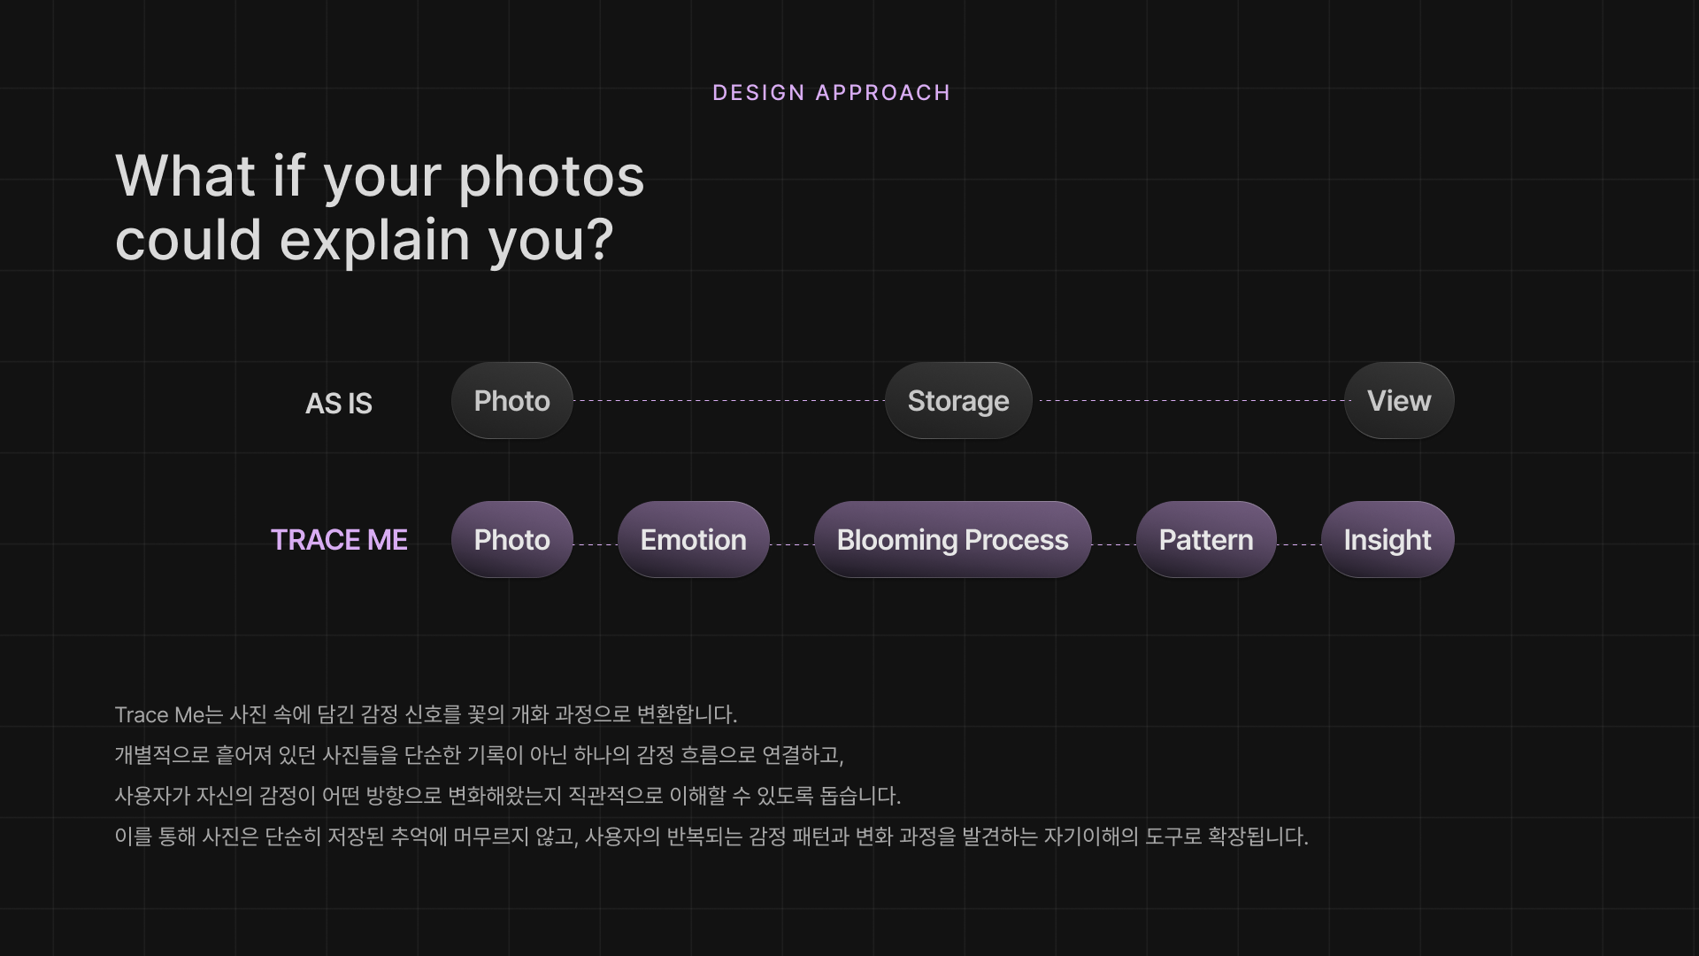Click the paragraph line starting 'Trace Me는 사진'
The height and width of the screenshot is (956, 1699).
click(426, 714)
